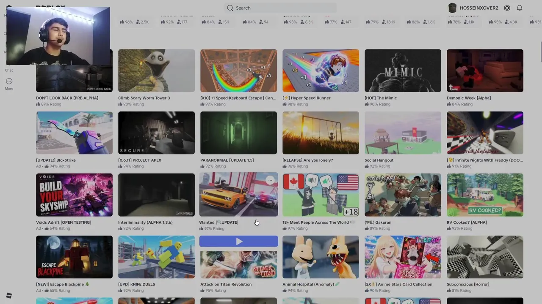
Task: Open the Anime Stars Card Collection thumbnail
Action: tap(403, 257)
